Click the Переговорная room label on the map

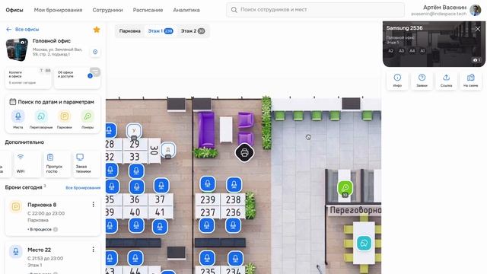[355, 210]
